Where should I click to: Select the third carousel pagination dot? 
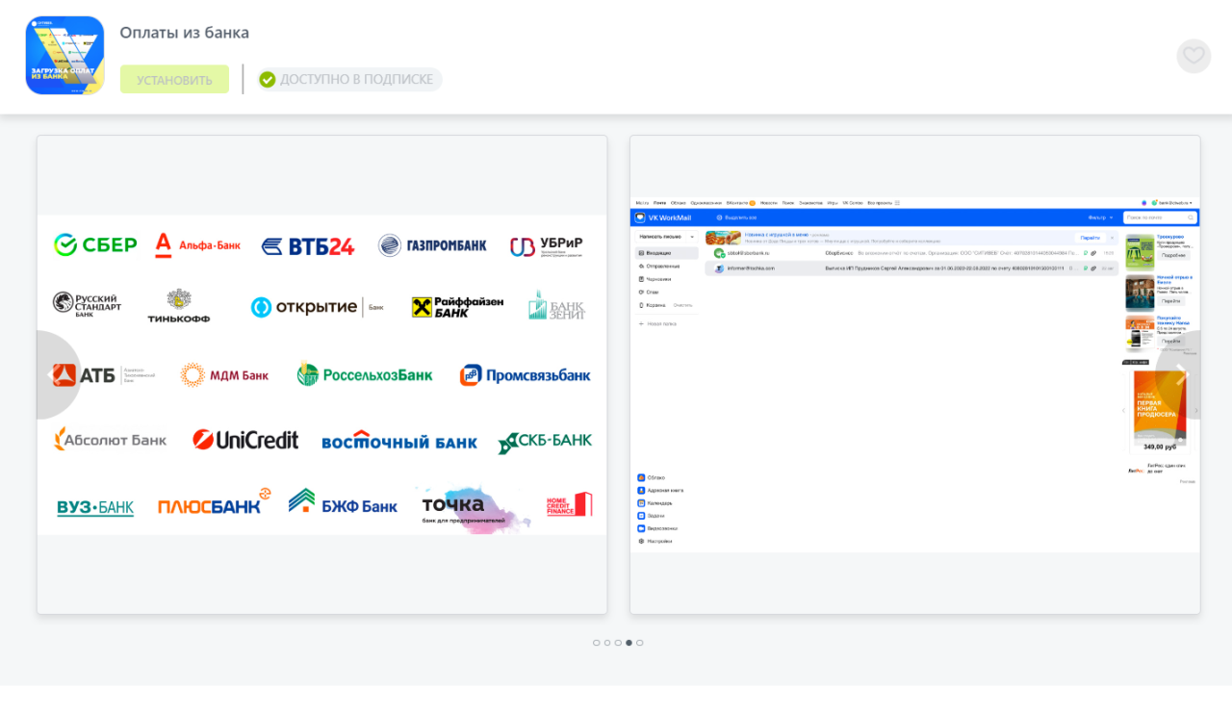point(618,643)
